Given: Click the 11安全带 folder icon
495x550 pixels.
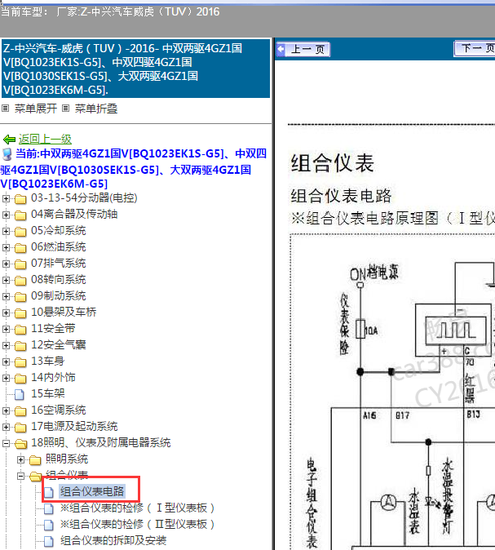Looking at the screenshot, I should [20, 330].
